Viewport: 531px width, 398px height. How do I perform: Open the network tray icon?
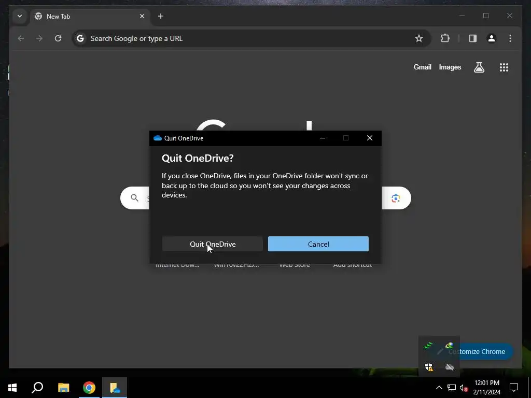point(452,388)
